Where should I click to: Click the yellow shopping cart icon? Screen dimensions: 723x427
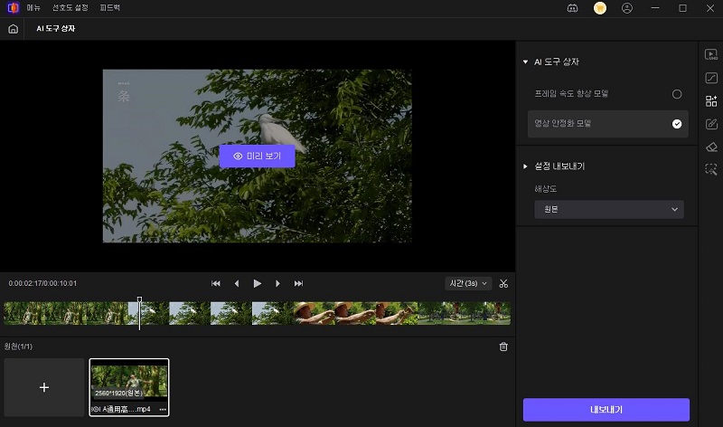tap(600, 8)
